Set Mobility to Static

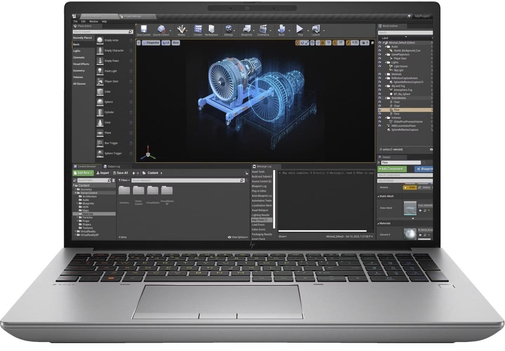coord(410,187)
